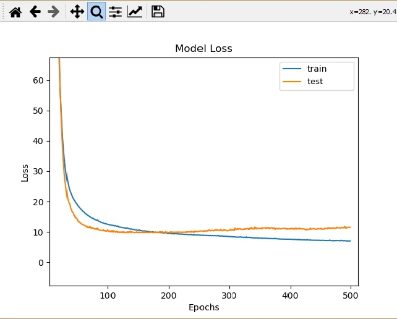Click the test legend entry
Screen dimensions: 397x319
point(315,81)
